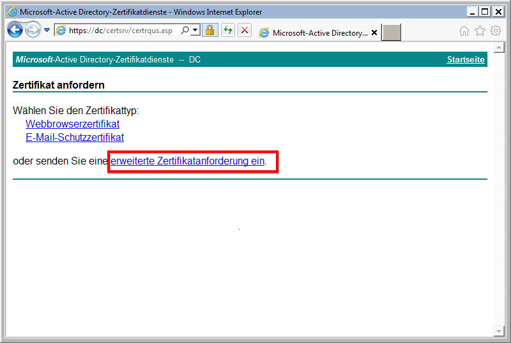The width and height of the screenshot is (511, 343).
Task: Click the green refresh page icon
Action: pos(227,30)
